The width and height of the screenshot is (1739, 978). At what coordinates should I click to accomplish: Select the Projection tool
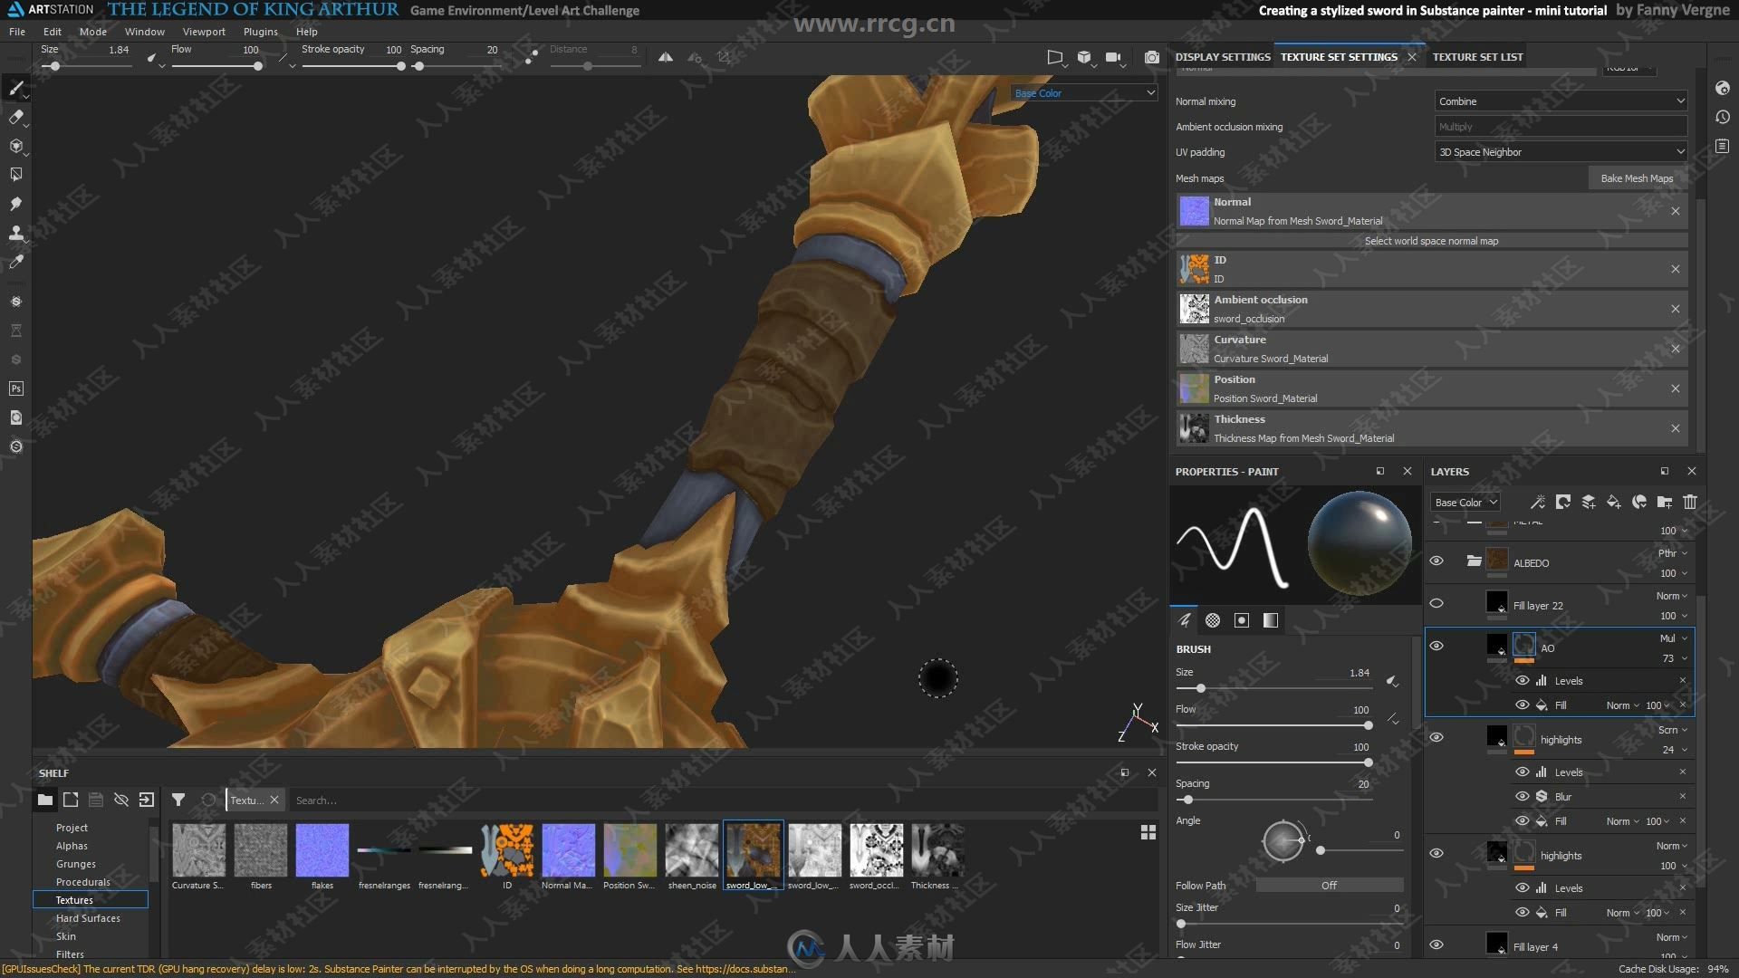15,146
